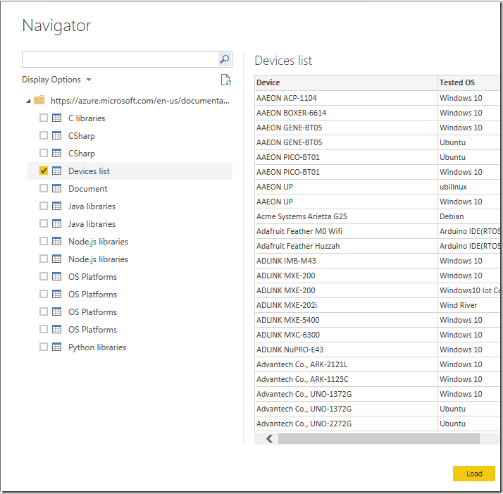The height and width of the screenshot is (494, 503).
Task: Click the ADLINK MXC-6300 cell
Action: (x=346, y=335)
